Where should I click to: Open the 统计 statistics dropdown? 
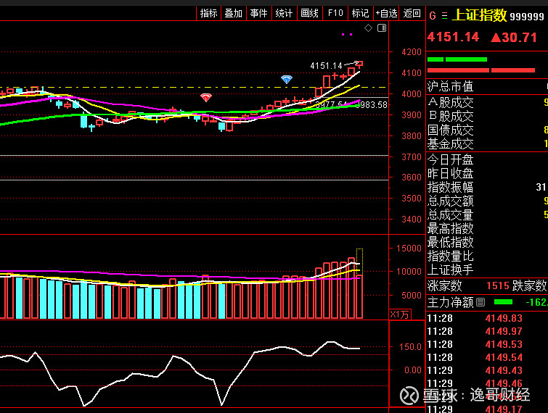tap(284, 13)
